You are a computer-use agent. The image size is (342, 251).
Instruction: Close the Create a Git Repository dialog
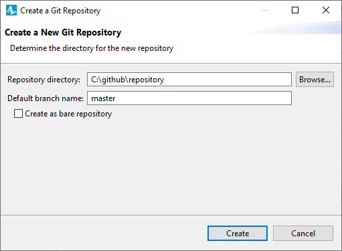[326, 10]
